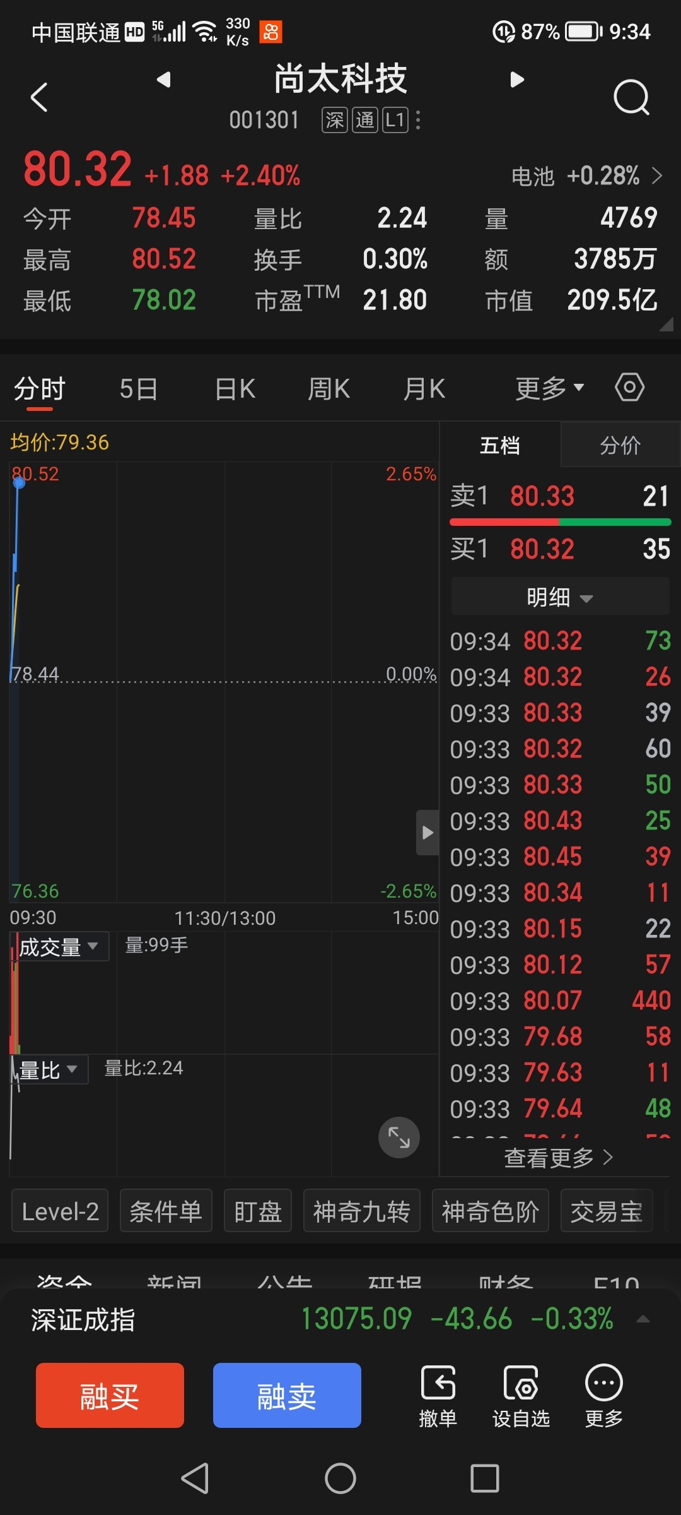The height and width of the screenshot is (1515, 681).
Task: Tap 深证成指 13075.09 index value
Action: point(356,1319)
